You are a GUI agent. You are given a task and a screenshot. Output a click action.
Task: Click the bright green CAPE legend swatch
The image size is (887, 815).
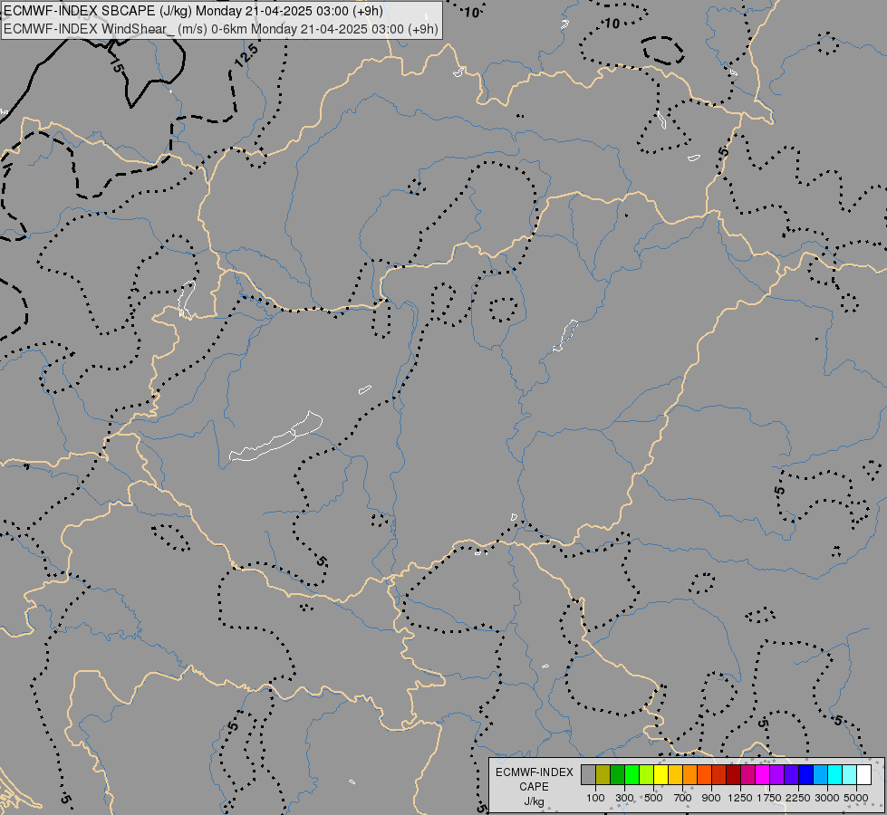[632, 774]
